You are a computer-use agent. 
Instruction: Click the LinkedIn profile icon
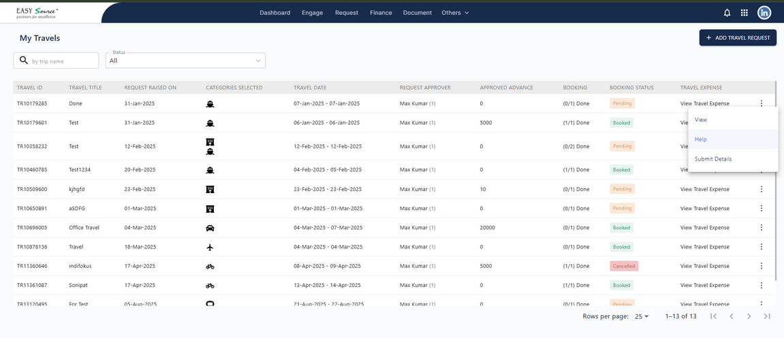click(764, 13)
